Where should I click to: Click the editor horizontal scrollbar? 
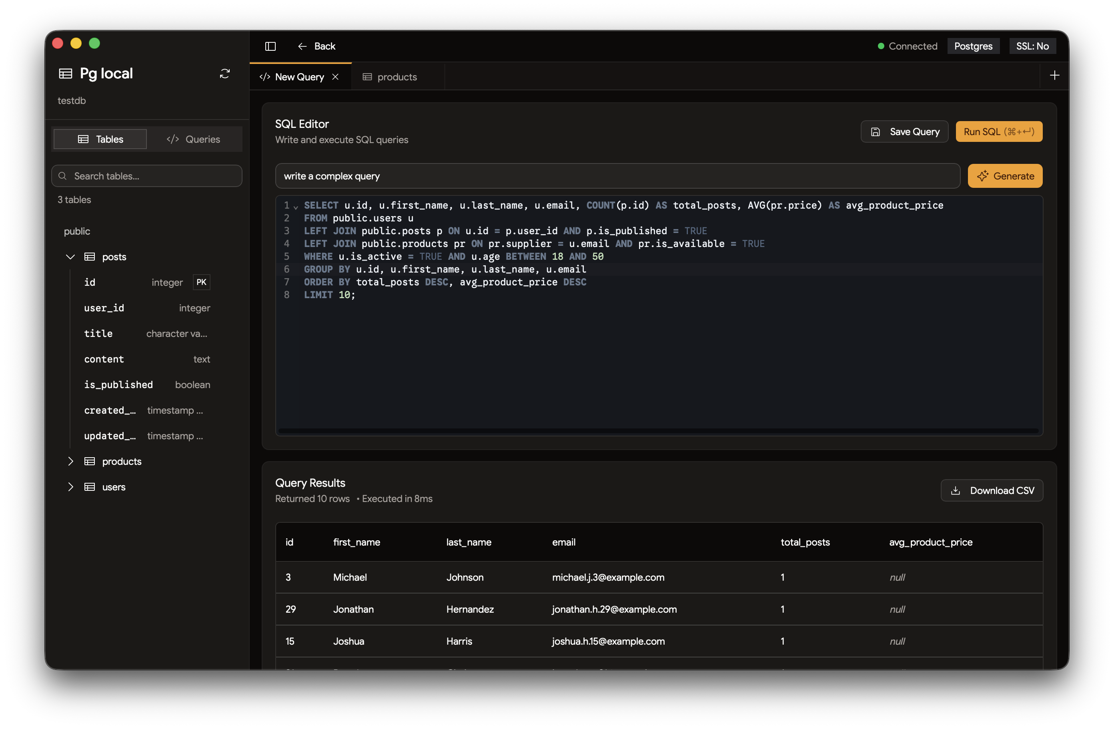coord(657,431)
